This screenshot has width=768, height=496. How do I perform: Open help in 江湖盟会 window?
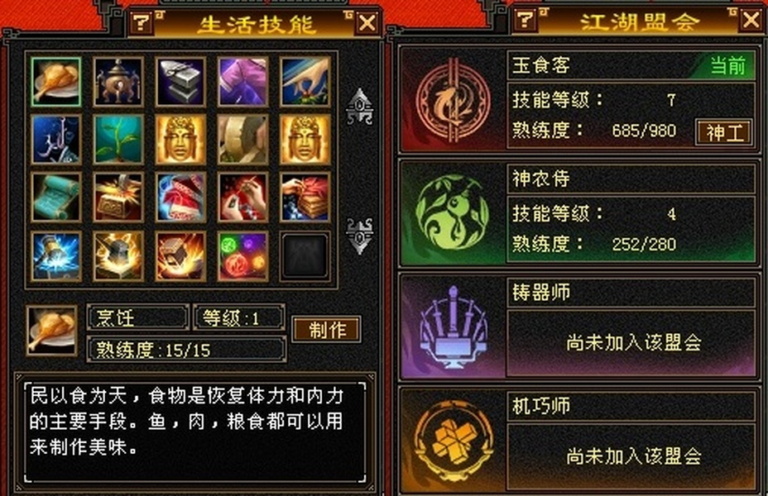(525, 20)
